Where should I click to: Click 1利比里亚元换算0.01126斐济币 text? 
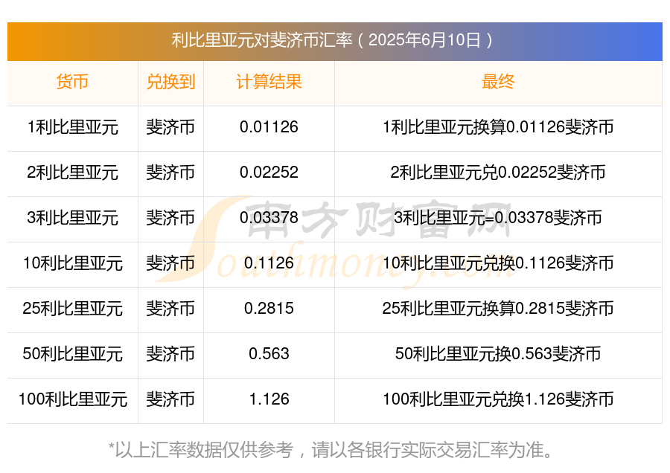[498, 127]
